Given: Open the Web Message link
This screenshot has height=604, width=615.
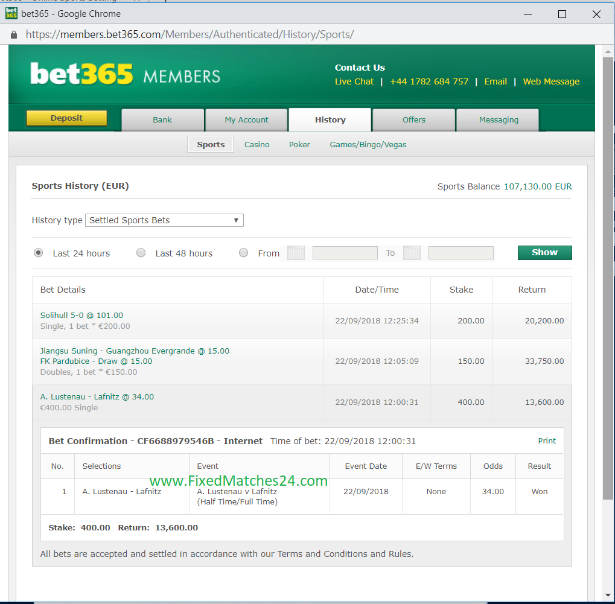Looking at the screenshot, I should coord(551,81).
